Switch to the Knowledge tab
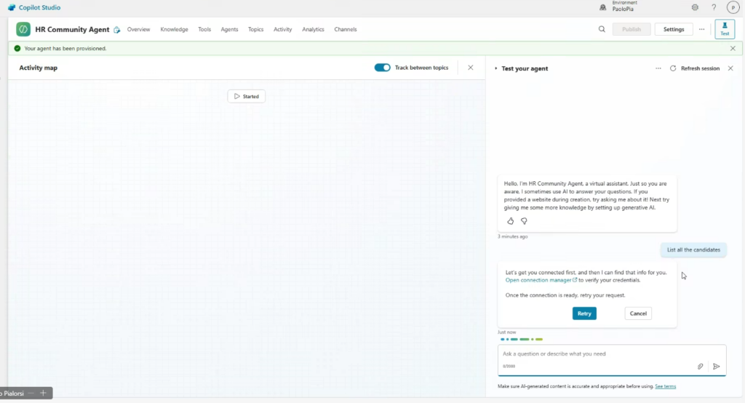 tap(174, 30)
